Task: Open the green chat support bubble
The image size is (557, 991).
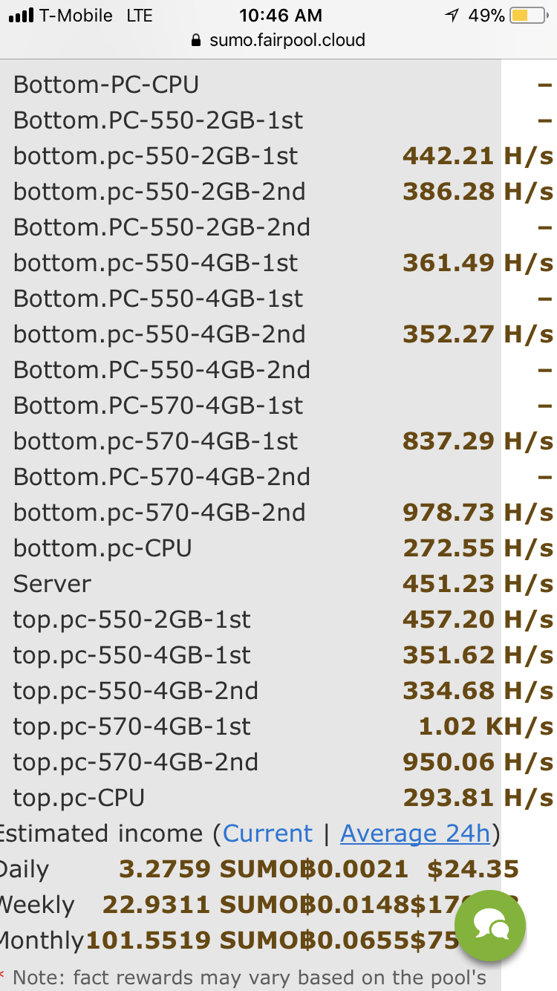Action: point(489,926)
